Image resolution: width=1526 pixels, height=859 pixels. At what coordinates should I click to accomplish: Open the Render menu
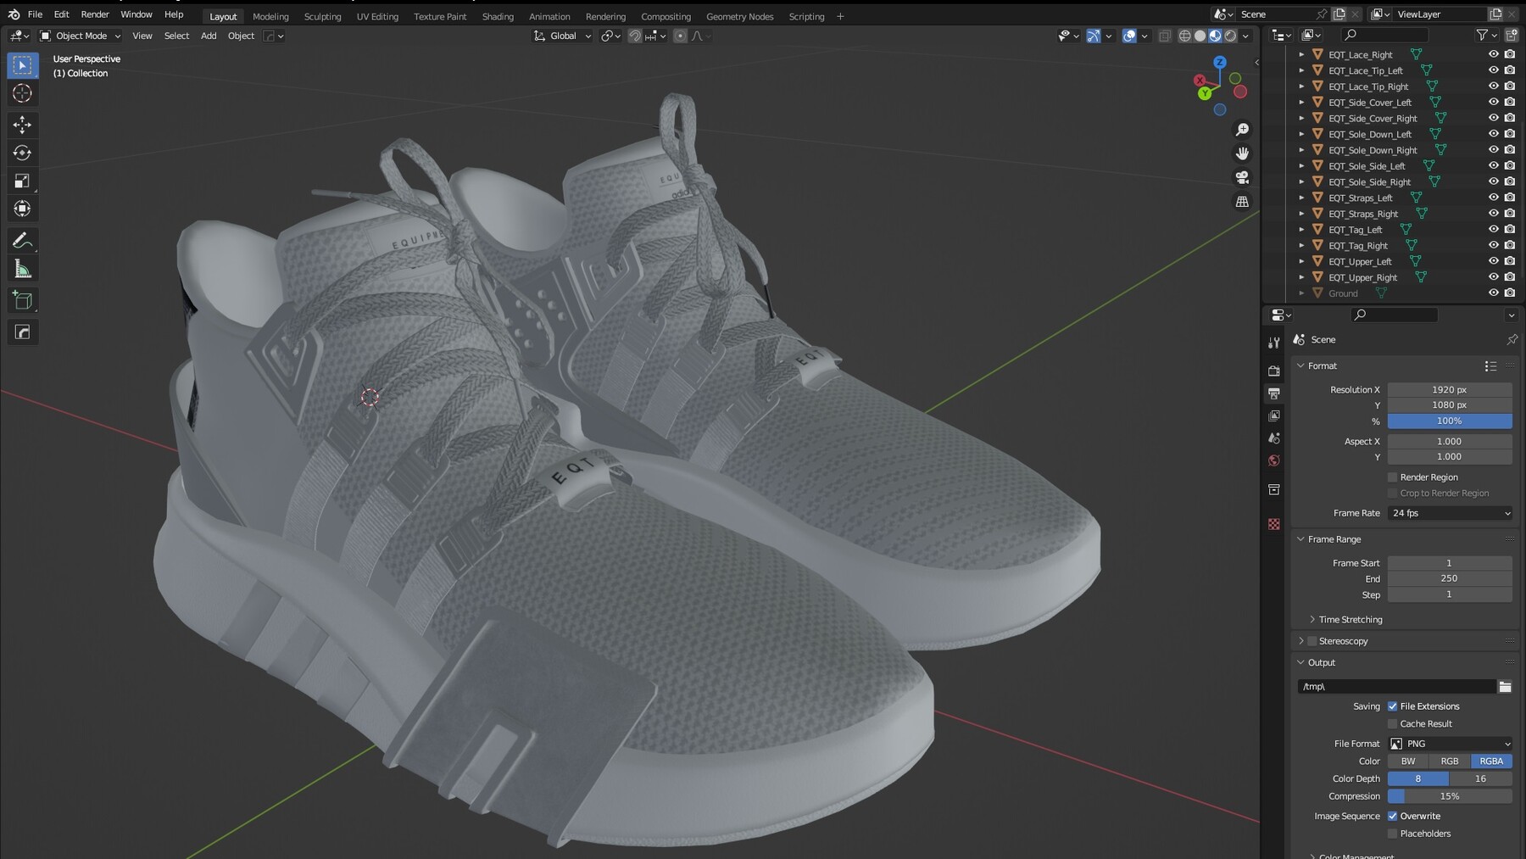click(x=94, y=14)
